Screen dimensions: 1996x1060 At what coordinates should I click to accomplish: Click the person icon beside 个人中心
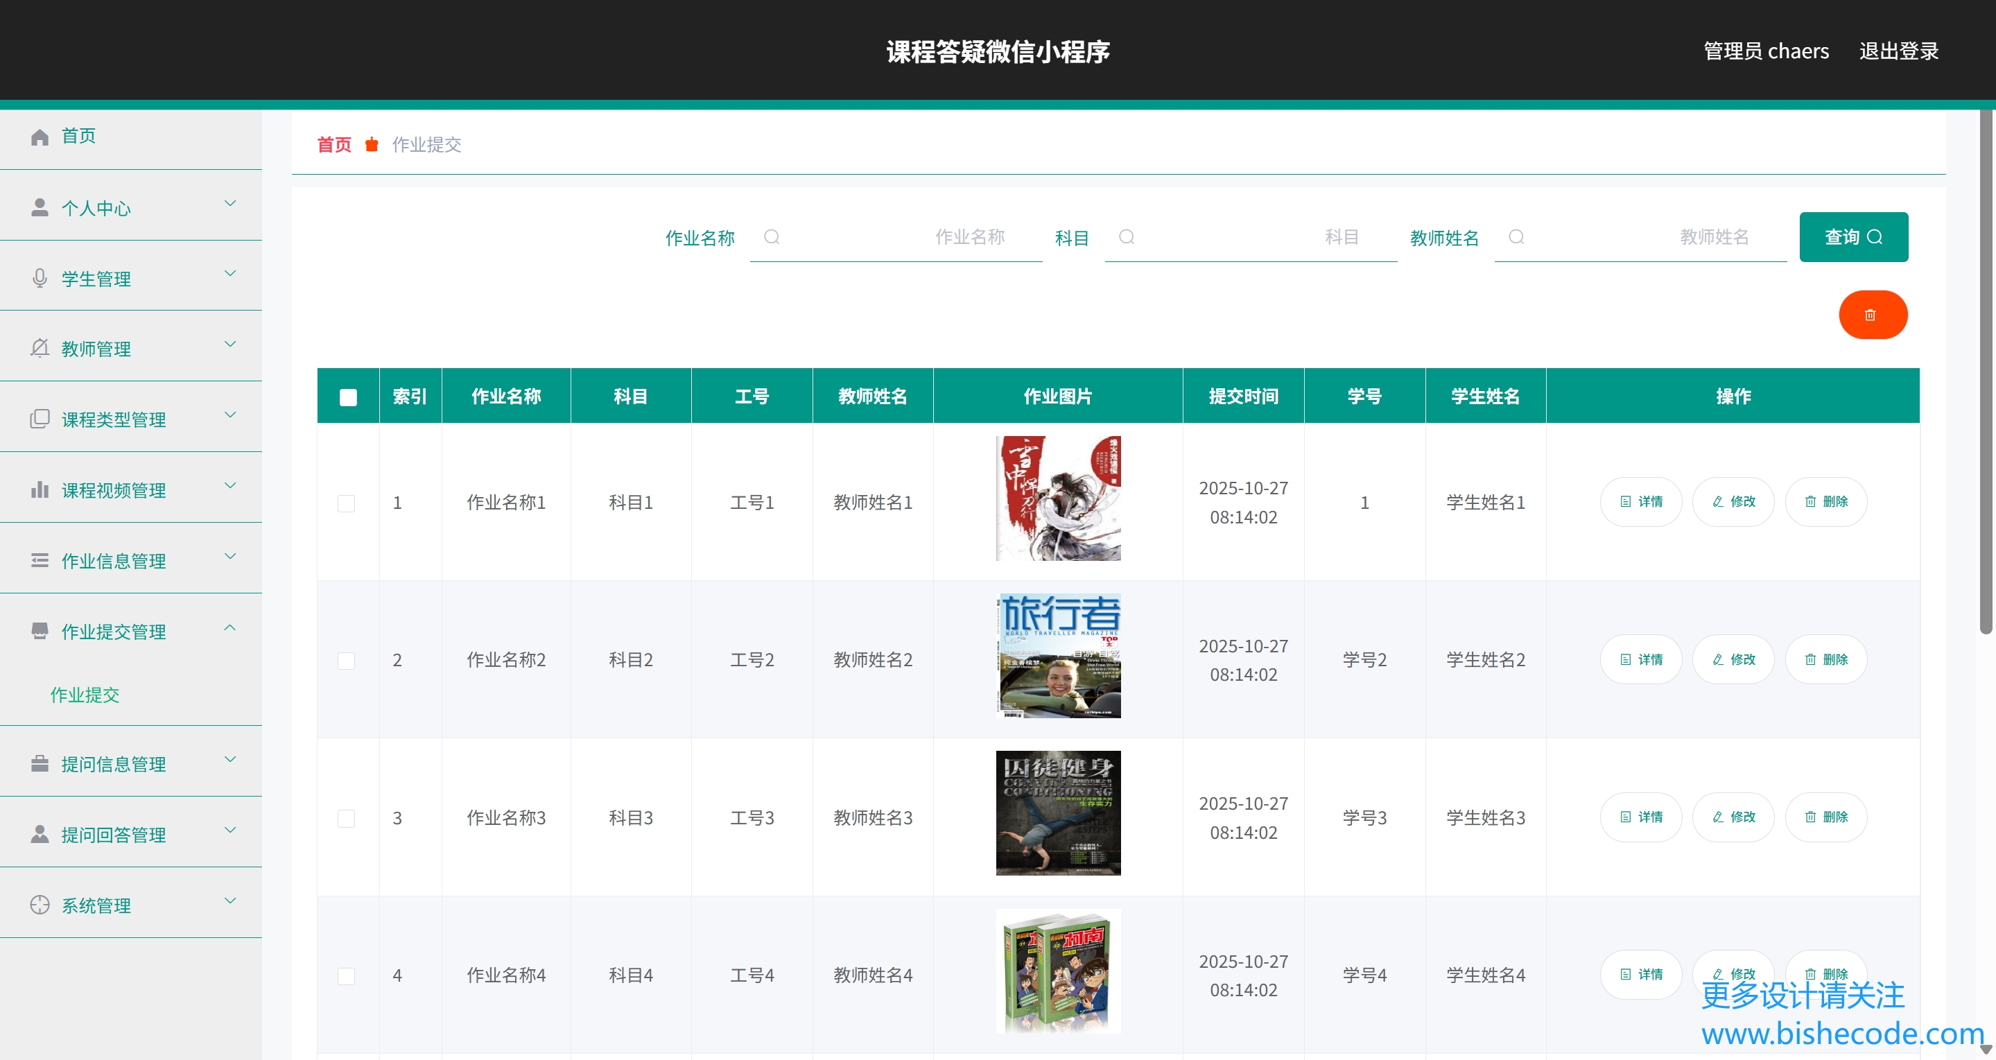coord(40,208)
